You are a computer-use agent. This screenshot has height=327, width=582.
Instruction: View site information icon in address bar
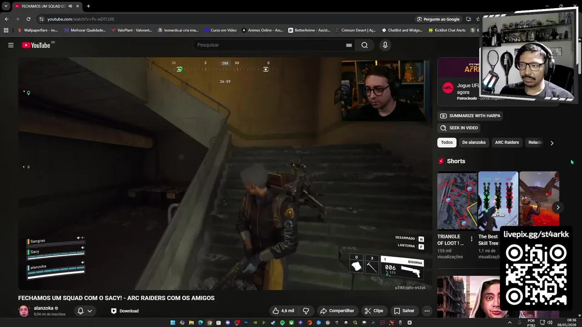point(41,19)
